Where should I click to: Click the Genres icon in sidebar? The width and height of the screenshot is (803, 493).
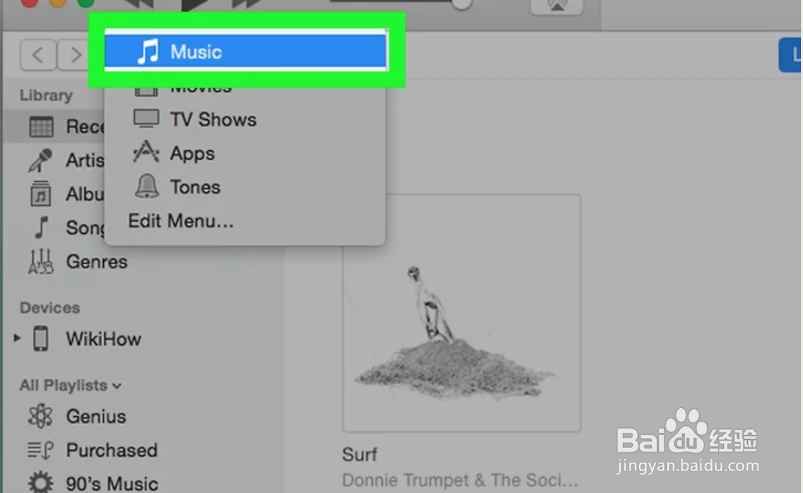coord(41,261)
